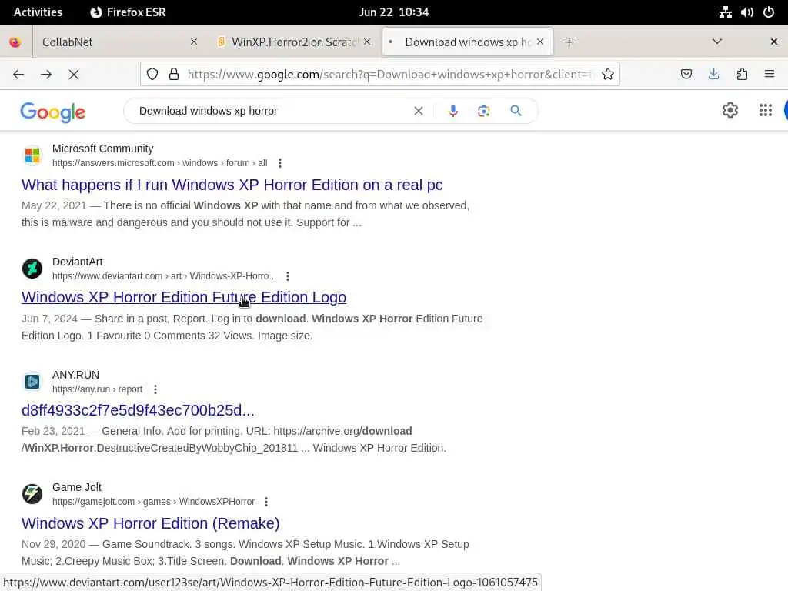Open the volume speaker indicator
Screen dimensions: 788x591
[x=746, y=12]
